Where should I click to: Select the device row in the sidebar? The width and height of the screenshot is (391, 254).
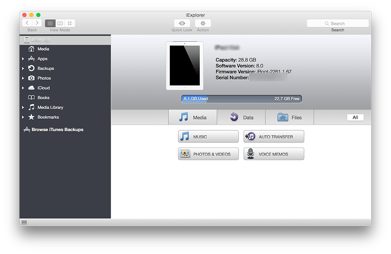[65, 40]
